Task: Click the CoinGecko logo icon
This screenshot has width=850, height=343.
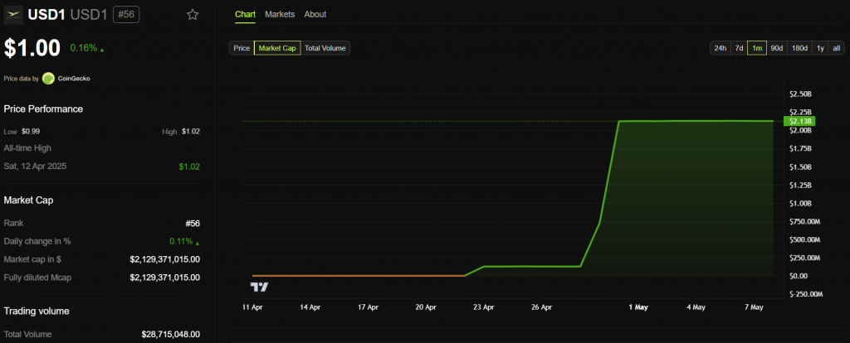Action: [x=49, y=79]
